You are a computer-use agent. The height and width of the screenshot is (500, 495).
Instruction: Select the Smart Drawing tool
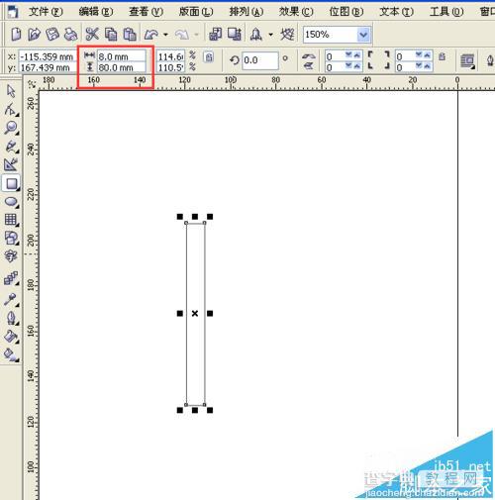(11, 164)
